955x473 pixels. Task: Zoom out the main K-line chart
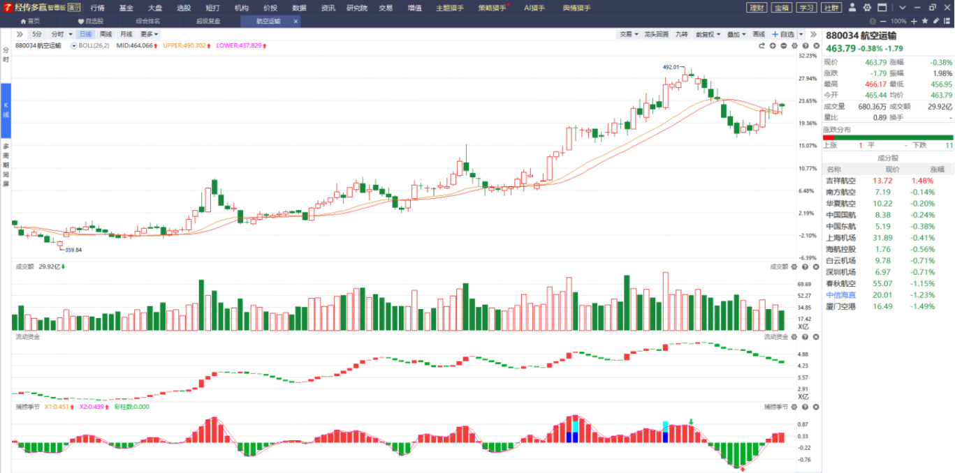783,46
